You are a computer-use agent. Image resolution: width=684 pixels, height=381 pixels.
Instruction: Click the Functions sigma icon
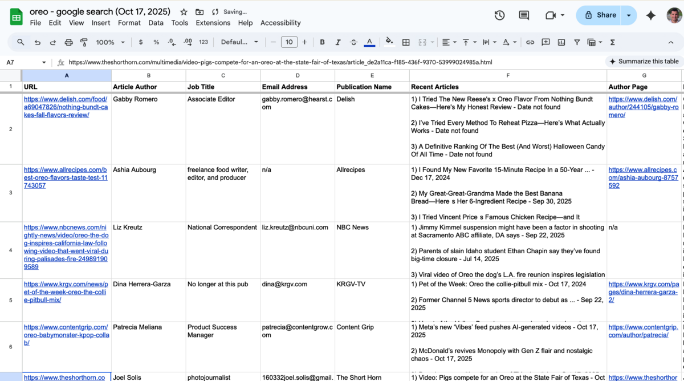coord(612,42)
